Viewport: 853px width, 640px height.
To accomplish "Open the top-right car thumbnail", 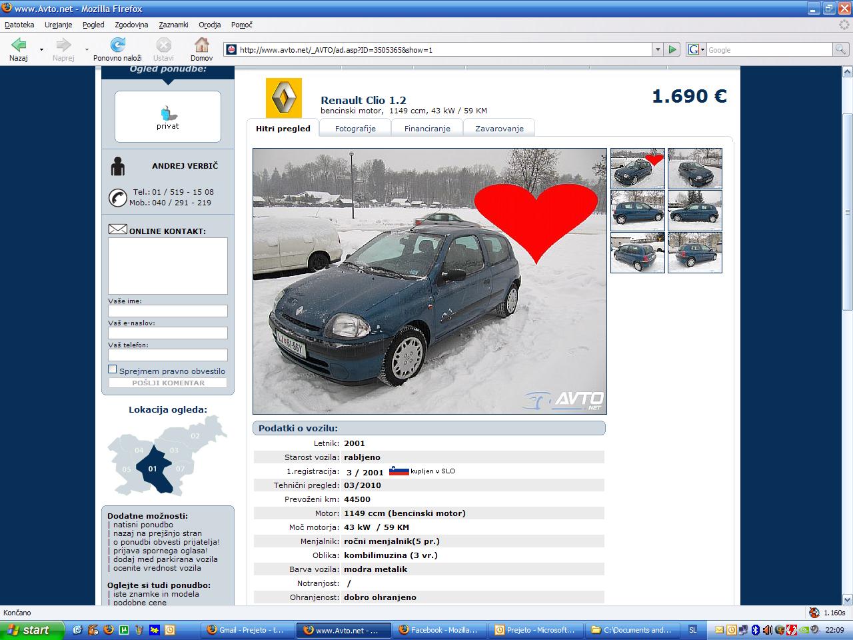I will pos(695,169).
